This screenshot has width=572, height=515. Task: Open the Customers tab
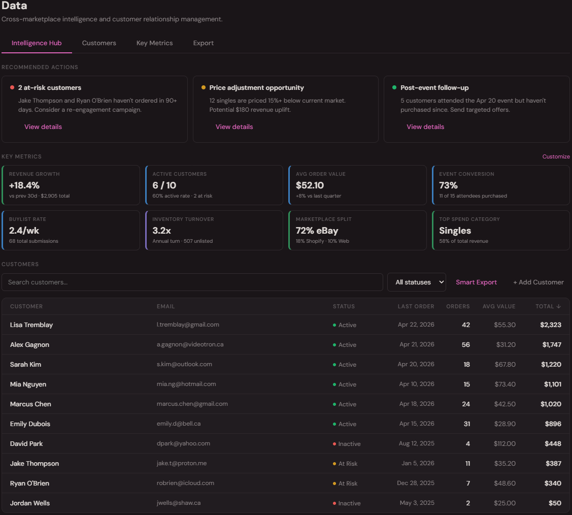click(99, 43)
